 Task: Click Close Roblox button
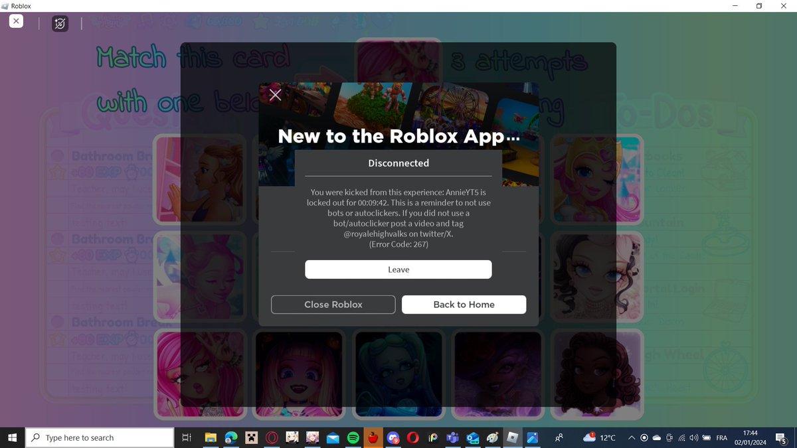click(x=333, y=305)
